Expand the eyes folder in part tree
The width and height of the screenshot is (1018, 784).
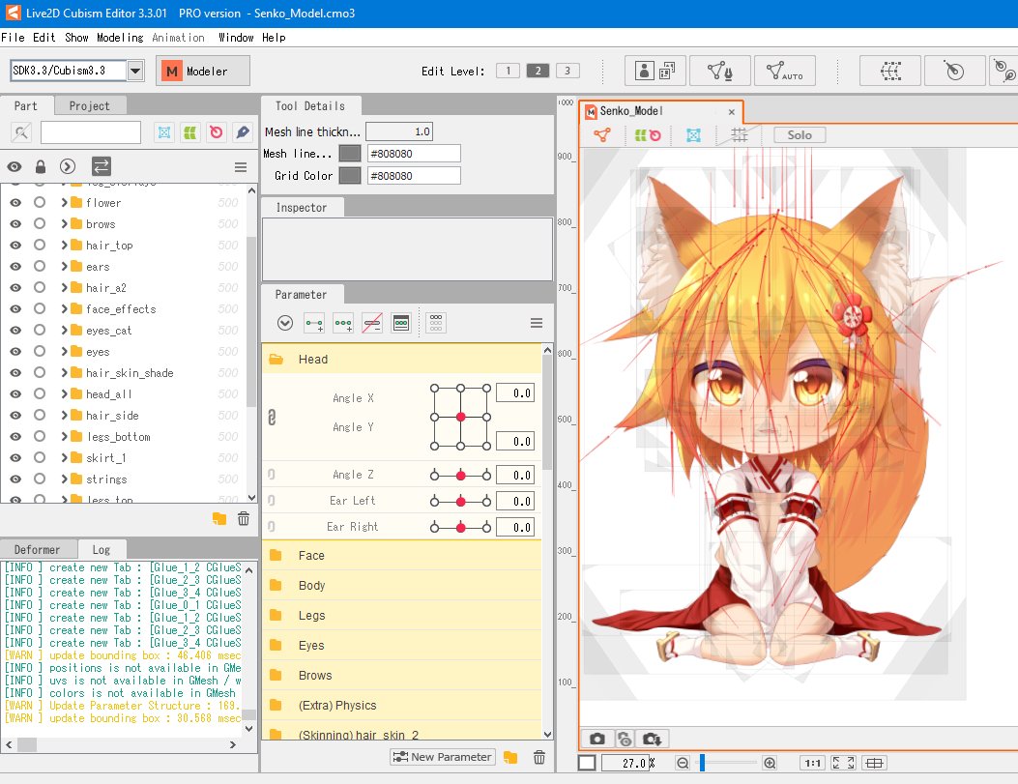click(x=64, y=351)
